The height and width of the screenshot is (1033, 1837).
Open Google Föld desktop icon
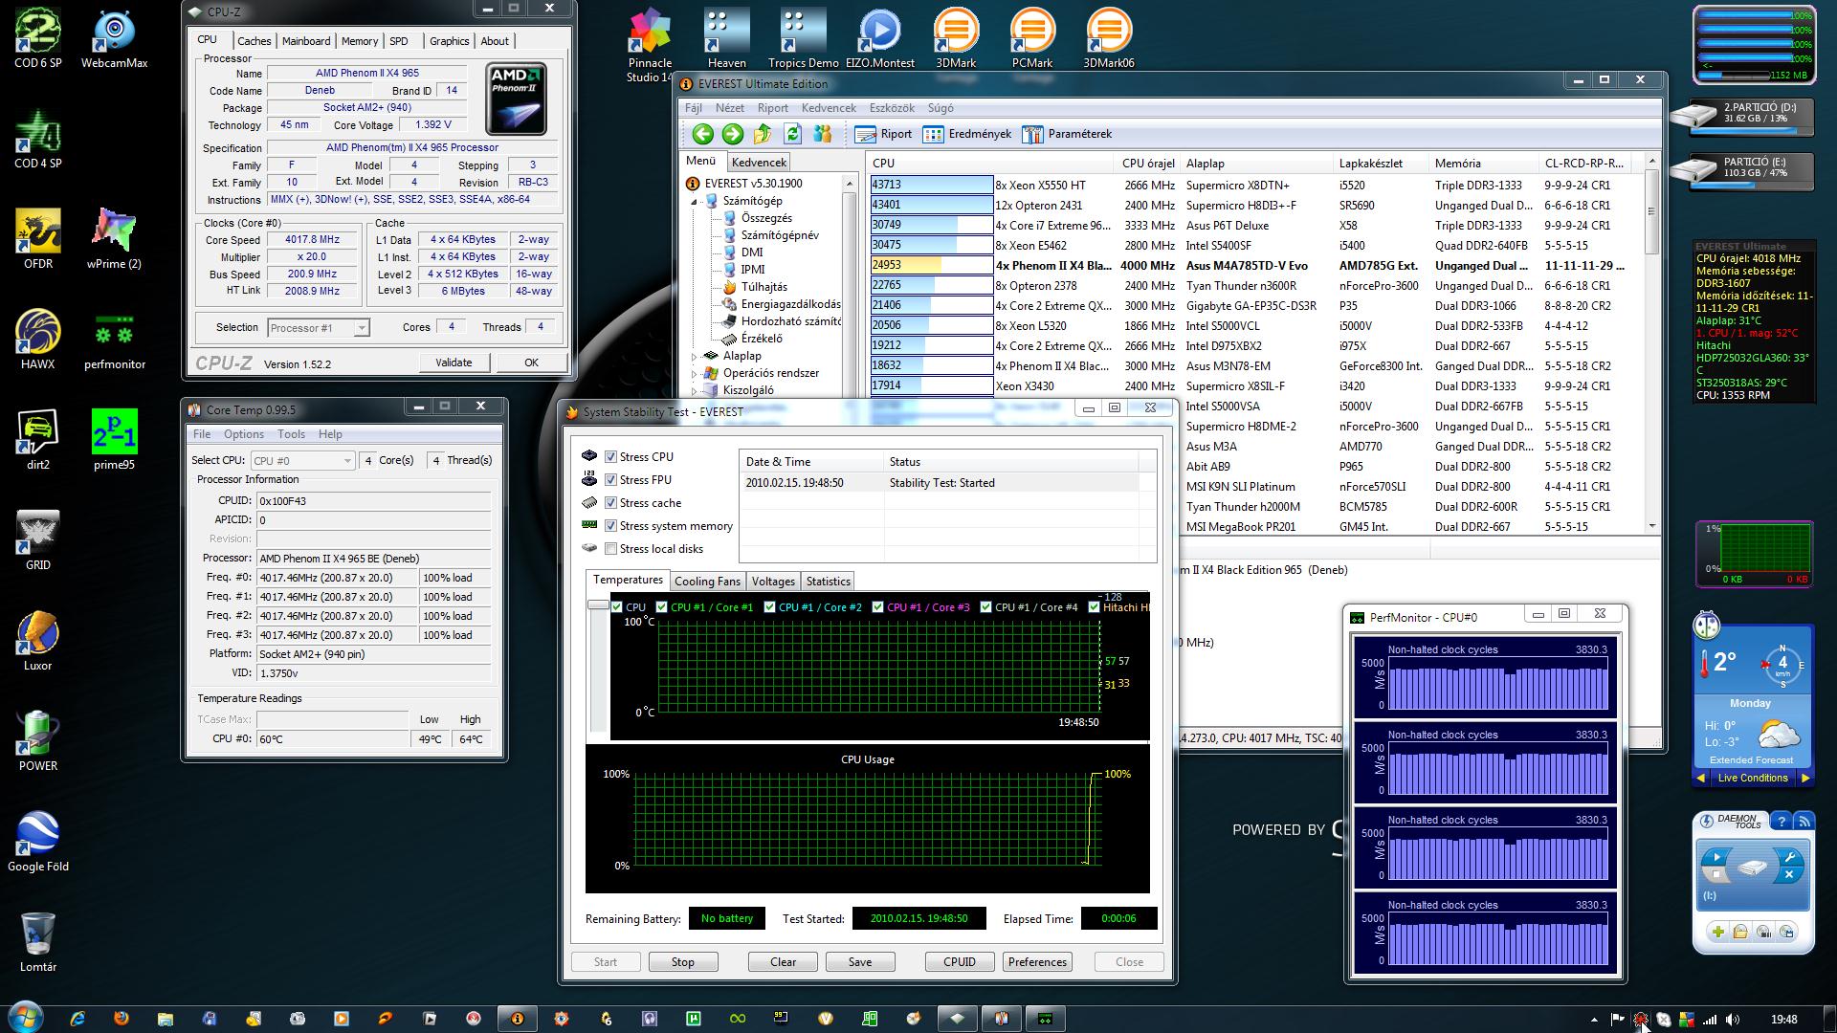click(38, 842)
